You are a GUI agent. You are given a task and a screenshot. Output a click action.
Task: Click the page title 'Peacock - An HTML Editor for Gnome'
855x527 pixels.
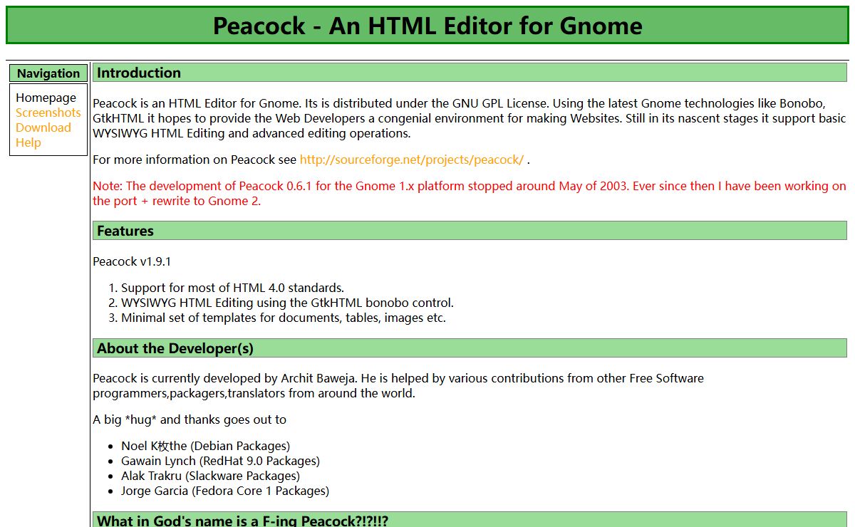point(427,26)
